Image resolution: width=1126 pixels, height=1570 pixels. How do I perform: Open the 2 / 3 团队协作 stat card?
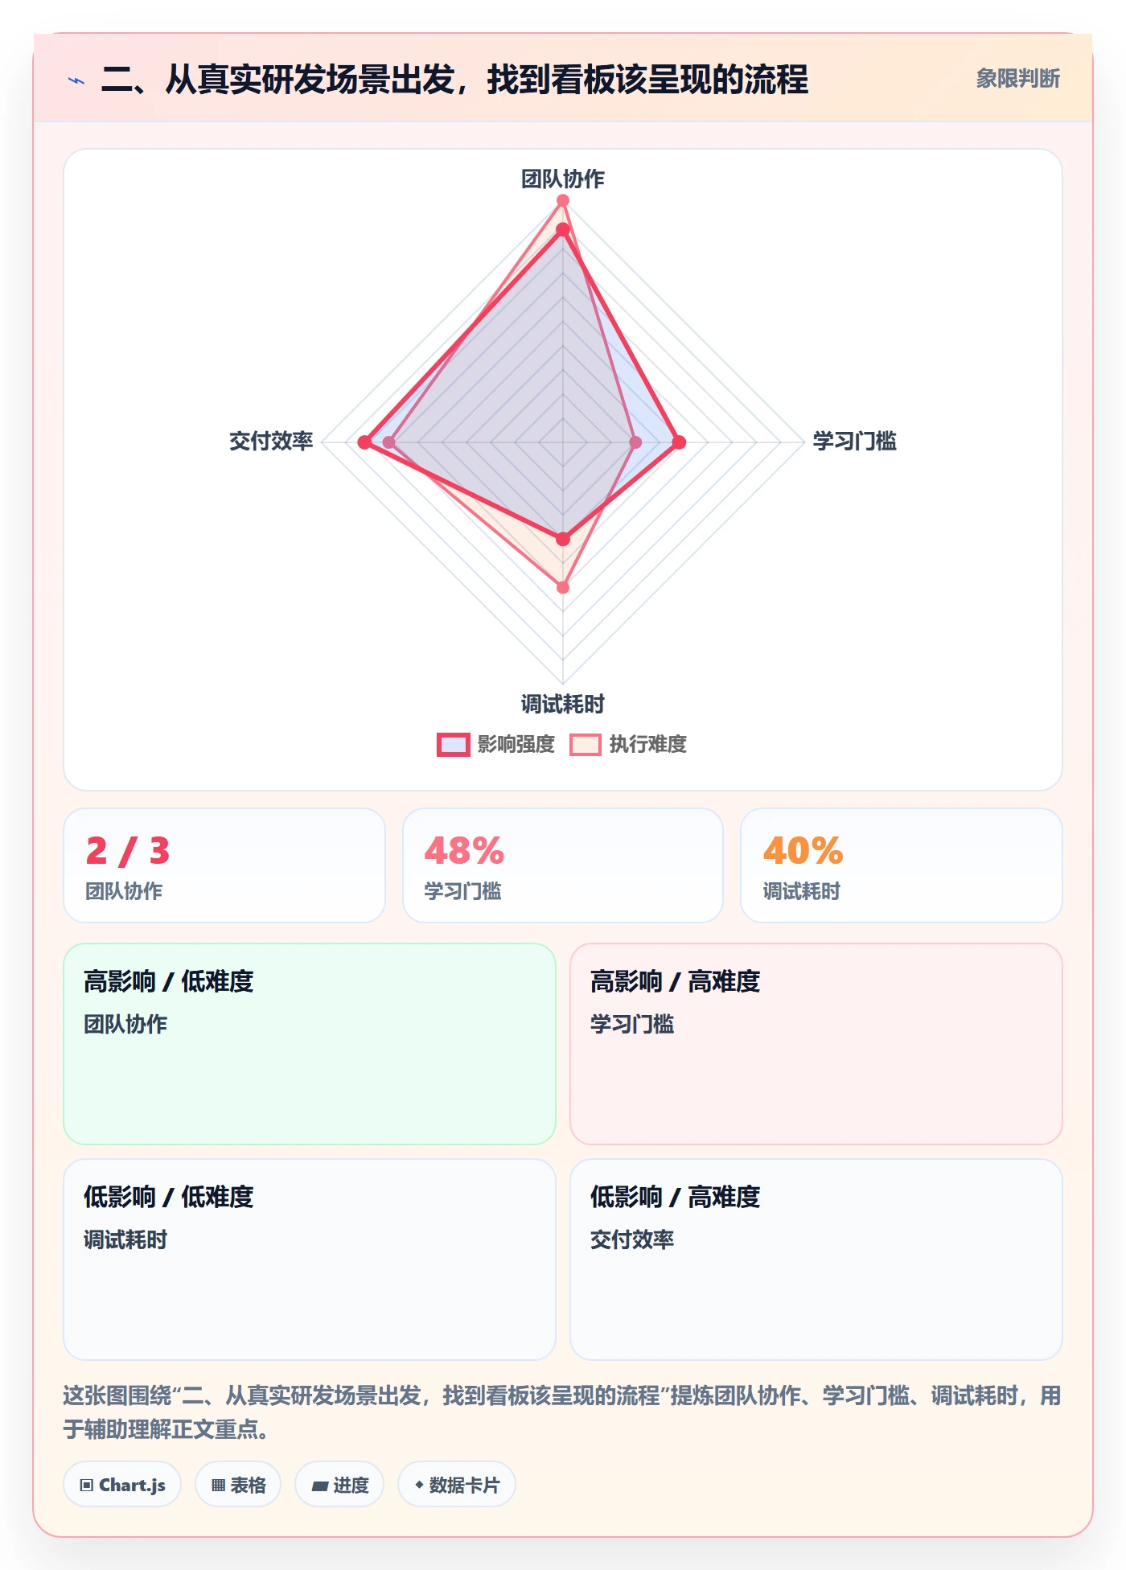[224, 865]
